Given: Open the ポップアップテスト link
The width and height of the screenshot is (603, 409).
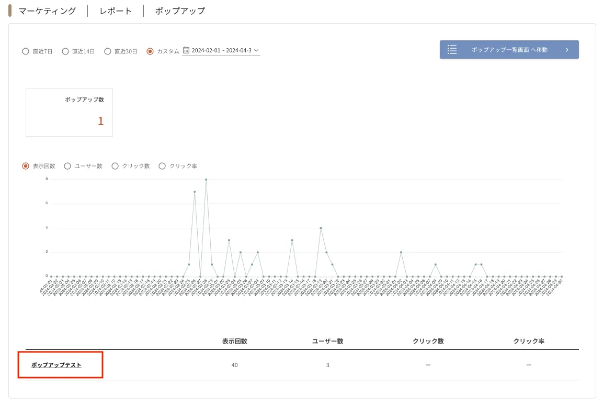Looking at the screenshot, I should (x=56, y=365).
